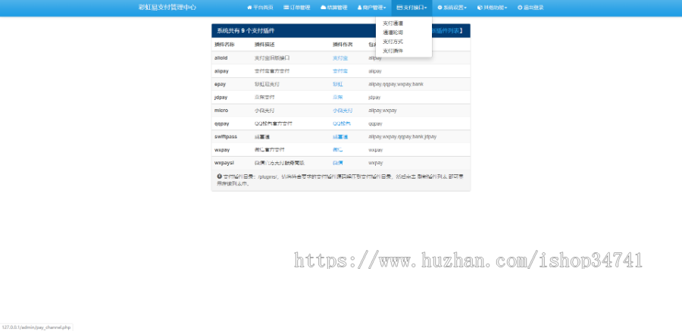Click the status bar URL 127.0.0.1/admin/pay_channel.php
682x331 pixels.
[36, 327]
